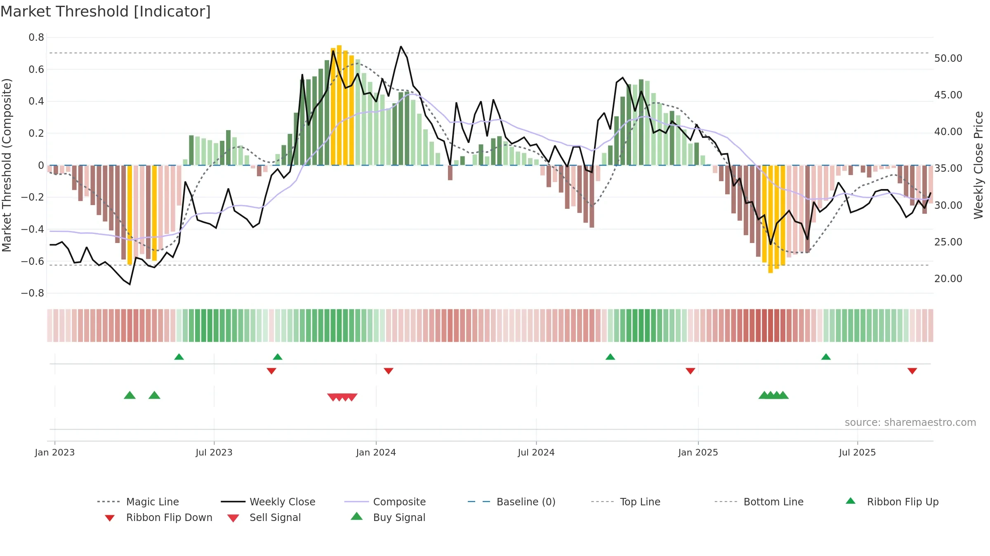Toggle the Magic Line legend entry
Image resolution: width=990 pixels, height=556 pixels.
coord(138,502)
